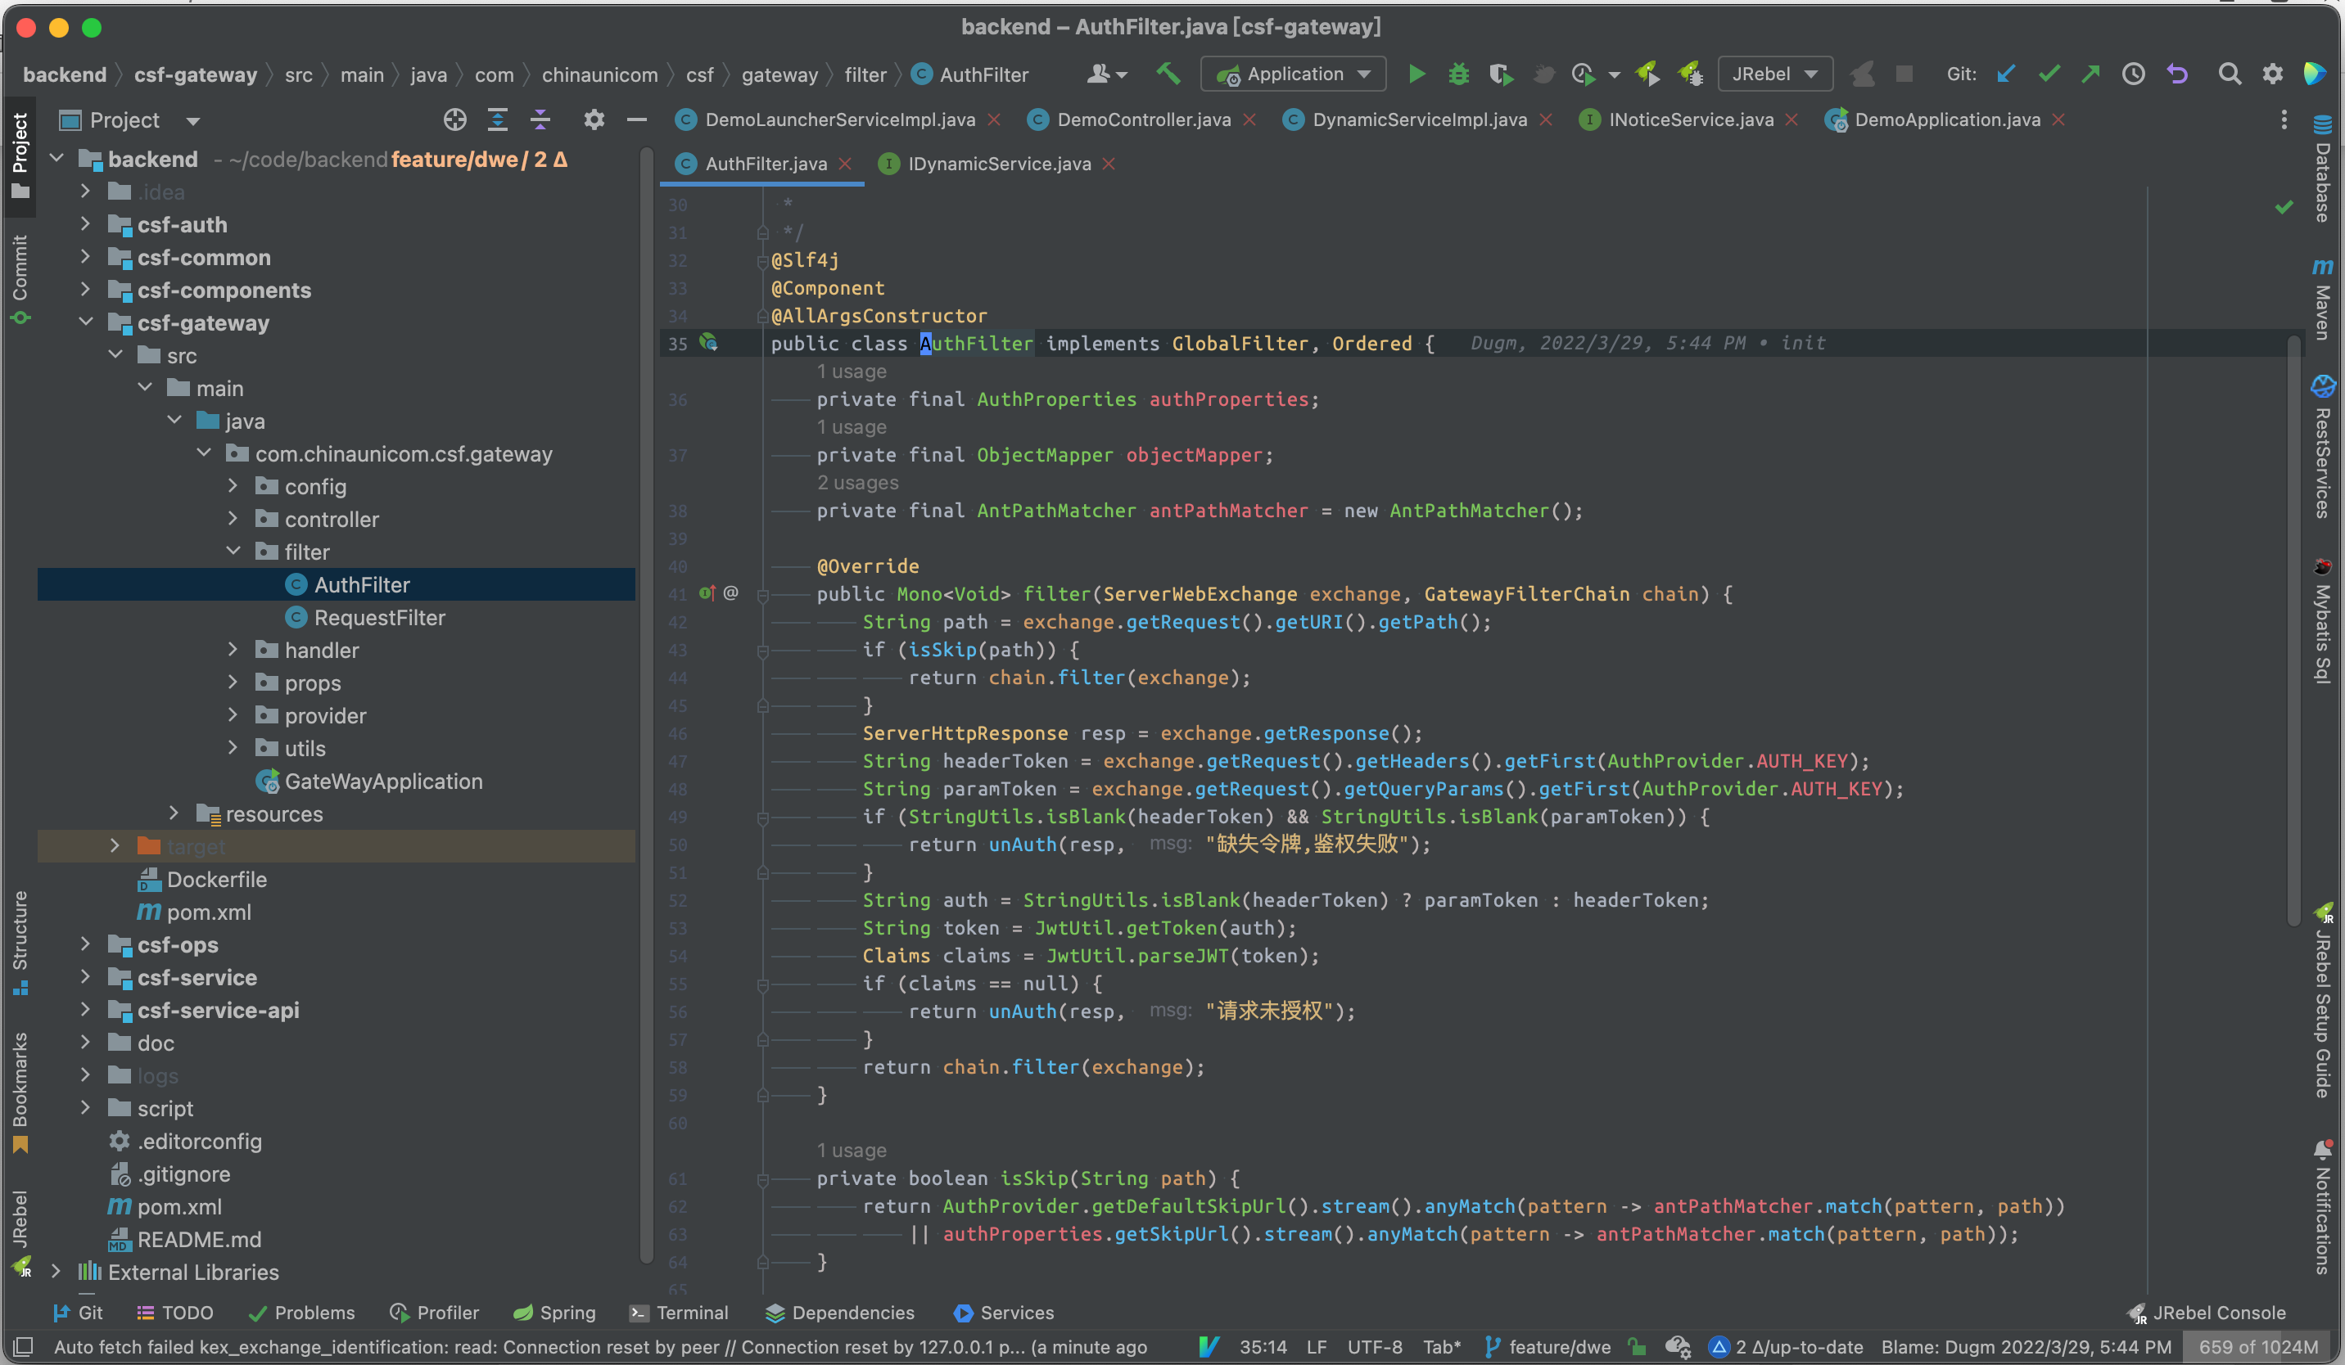Click Select Opened File crosshair icon
Viewport: 2345px width, 1365px height.
pos(454,120)
